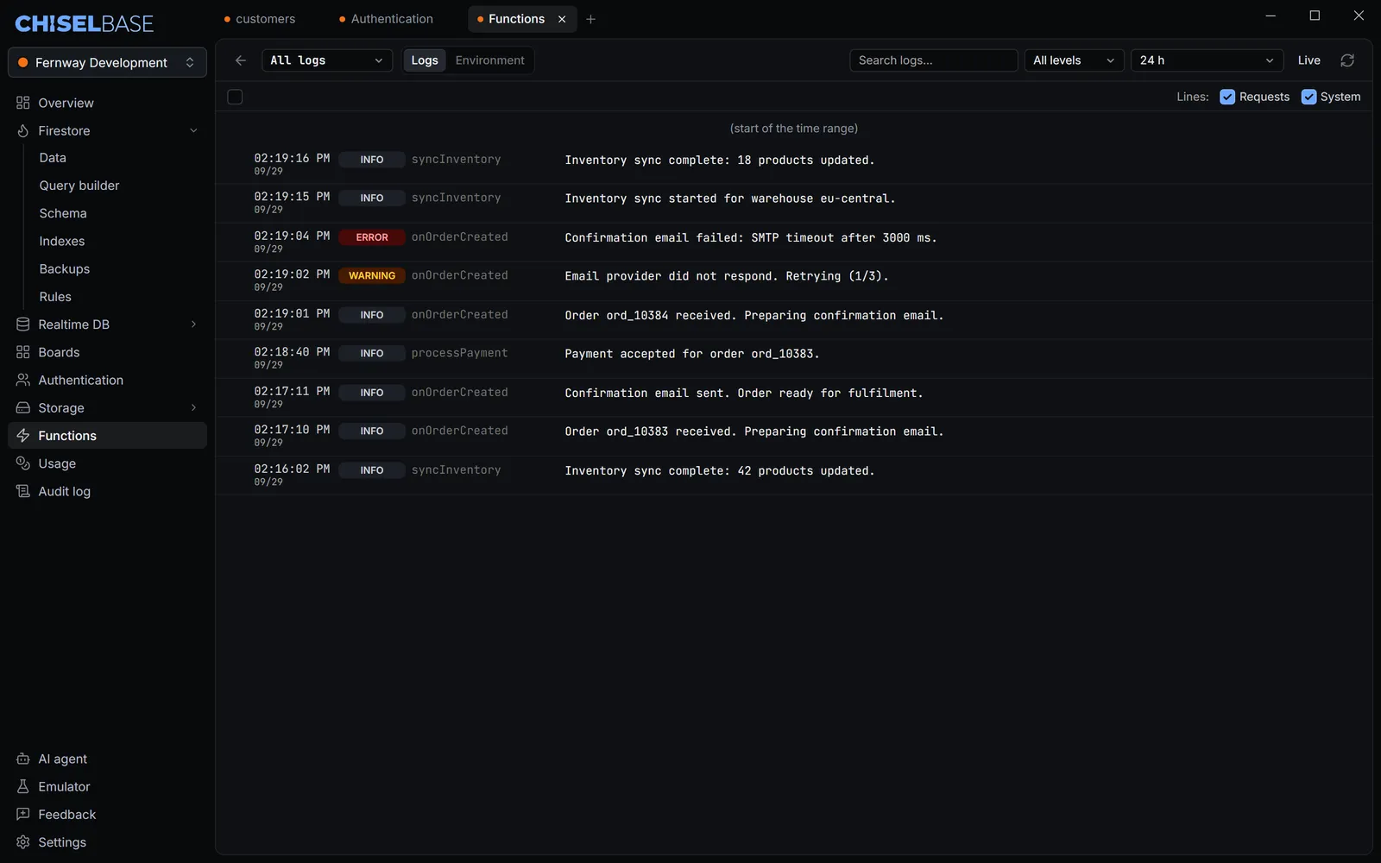Tick the select-all logs checkbox
The height and width of the screenshot is (863, 1381).
click(x=235, y=97)
